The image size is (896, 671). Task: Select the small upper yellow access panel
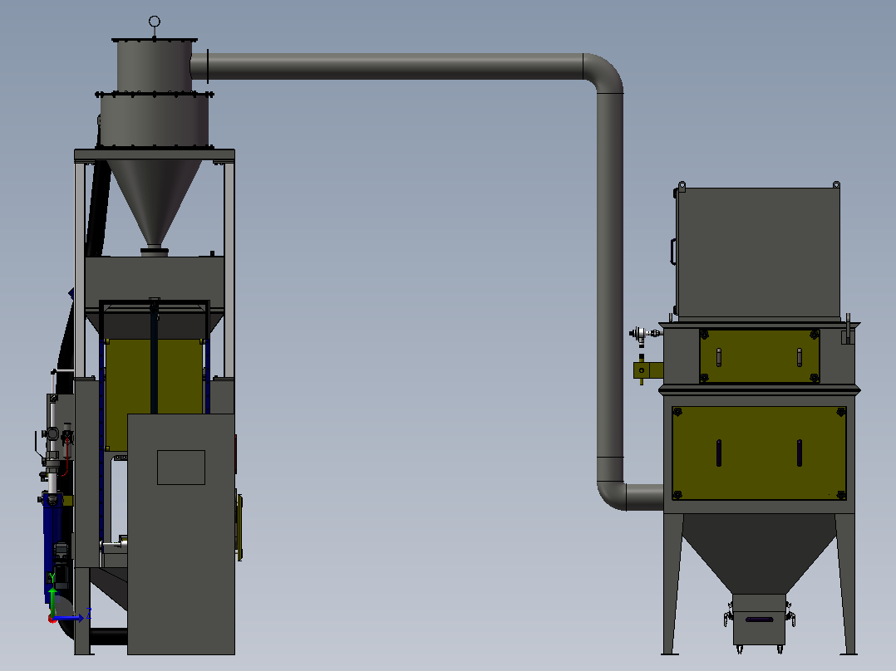click(x=760, y=355)
